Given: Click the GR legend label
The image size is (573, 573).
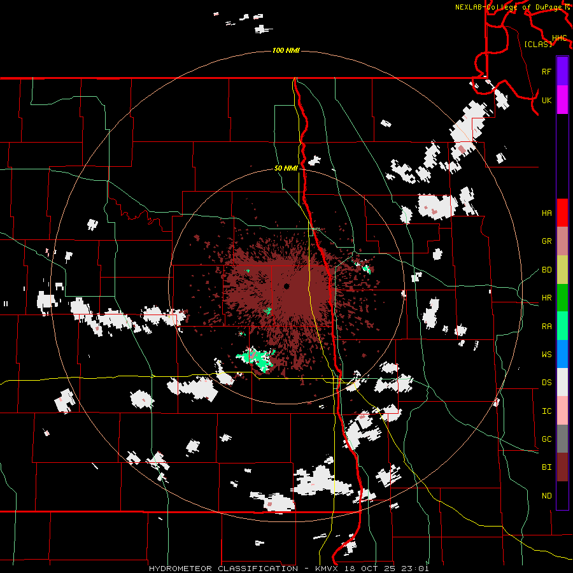Looking at the screenshot, I should pyautogui.click(x=547, y=241).
